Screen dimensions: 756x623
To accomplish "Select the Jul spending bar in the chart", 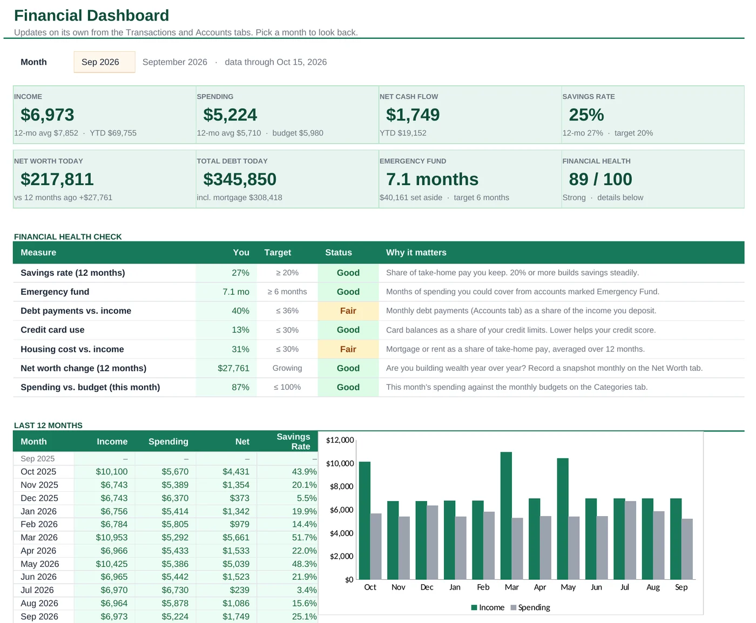I will [x=630, y=540].
